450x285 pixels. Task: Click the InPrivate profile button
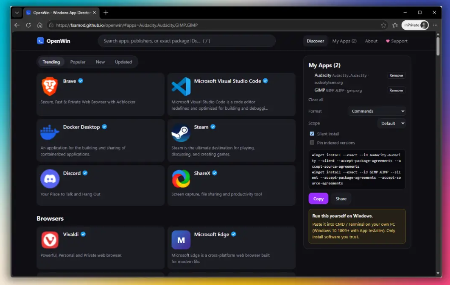[415, 25]
